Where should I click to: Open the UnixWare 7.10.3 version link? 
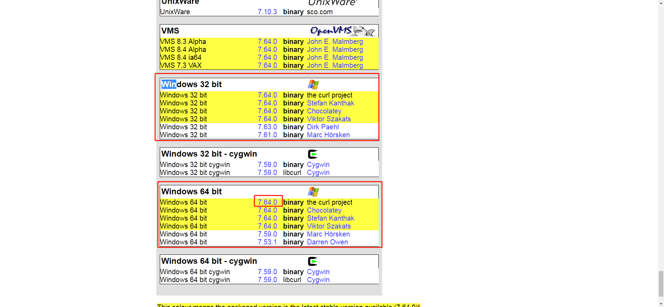tap(267, 12)
